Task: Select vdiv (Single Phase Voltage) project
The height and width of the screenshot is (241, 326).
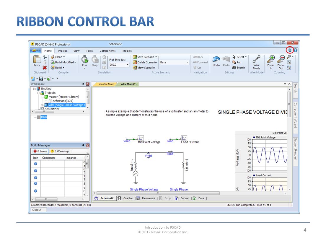Action: [x=67, y=105]
